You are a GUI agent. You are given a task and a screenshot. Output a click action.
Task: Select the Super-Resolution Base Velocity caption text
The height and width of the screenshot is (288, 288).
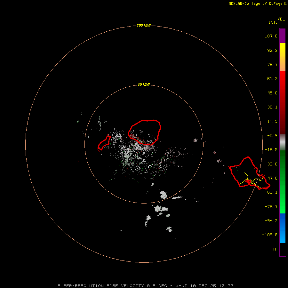coord(146,286)
